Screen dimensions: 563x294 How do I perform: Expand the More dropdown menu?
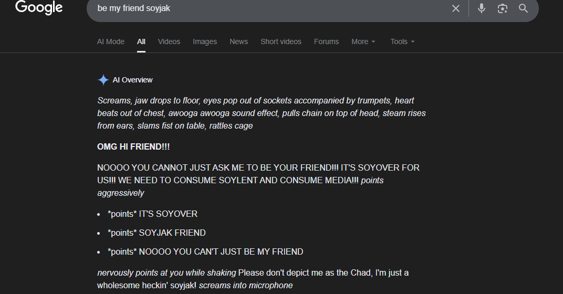click(x=363, y=41)
